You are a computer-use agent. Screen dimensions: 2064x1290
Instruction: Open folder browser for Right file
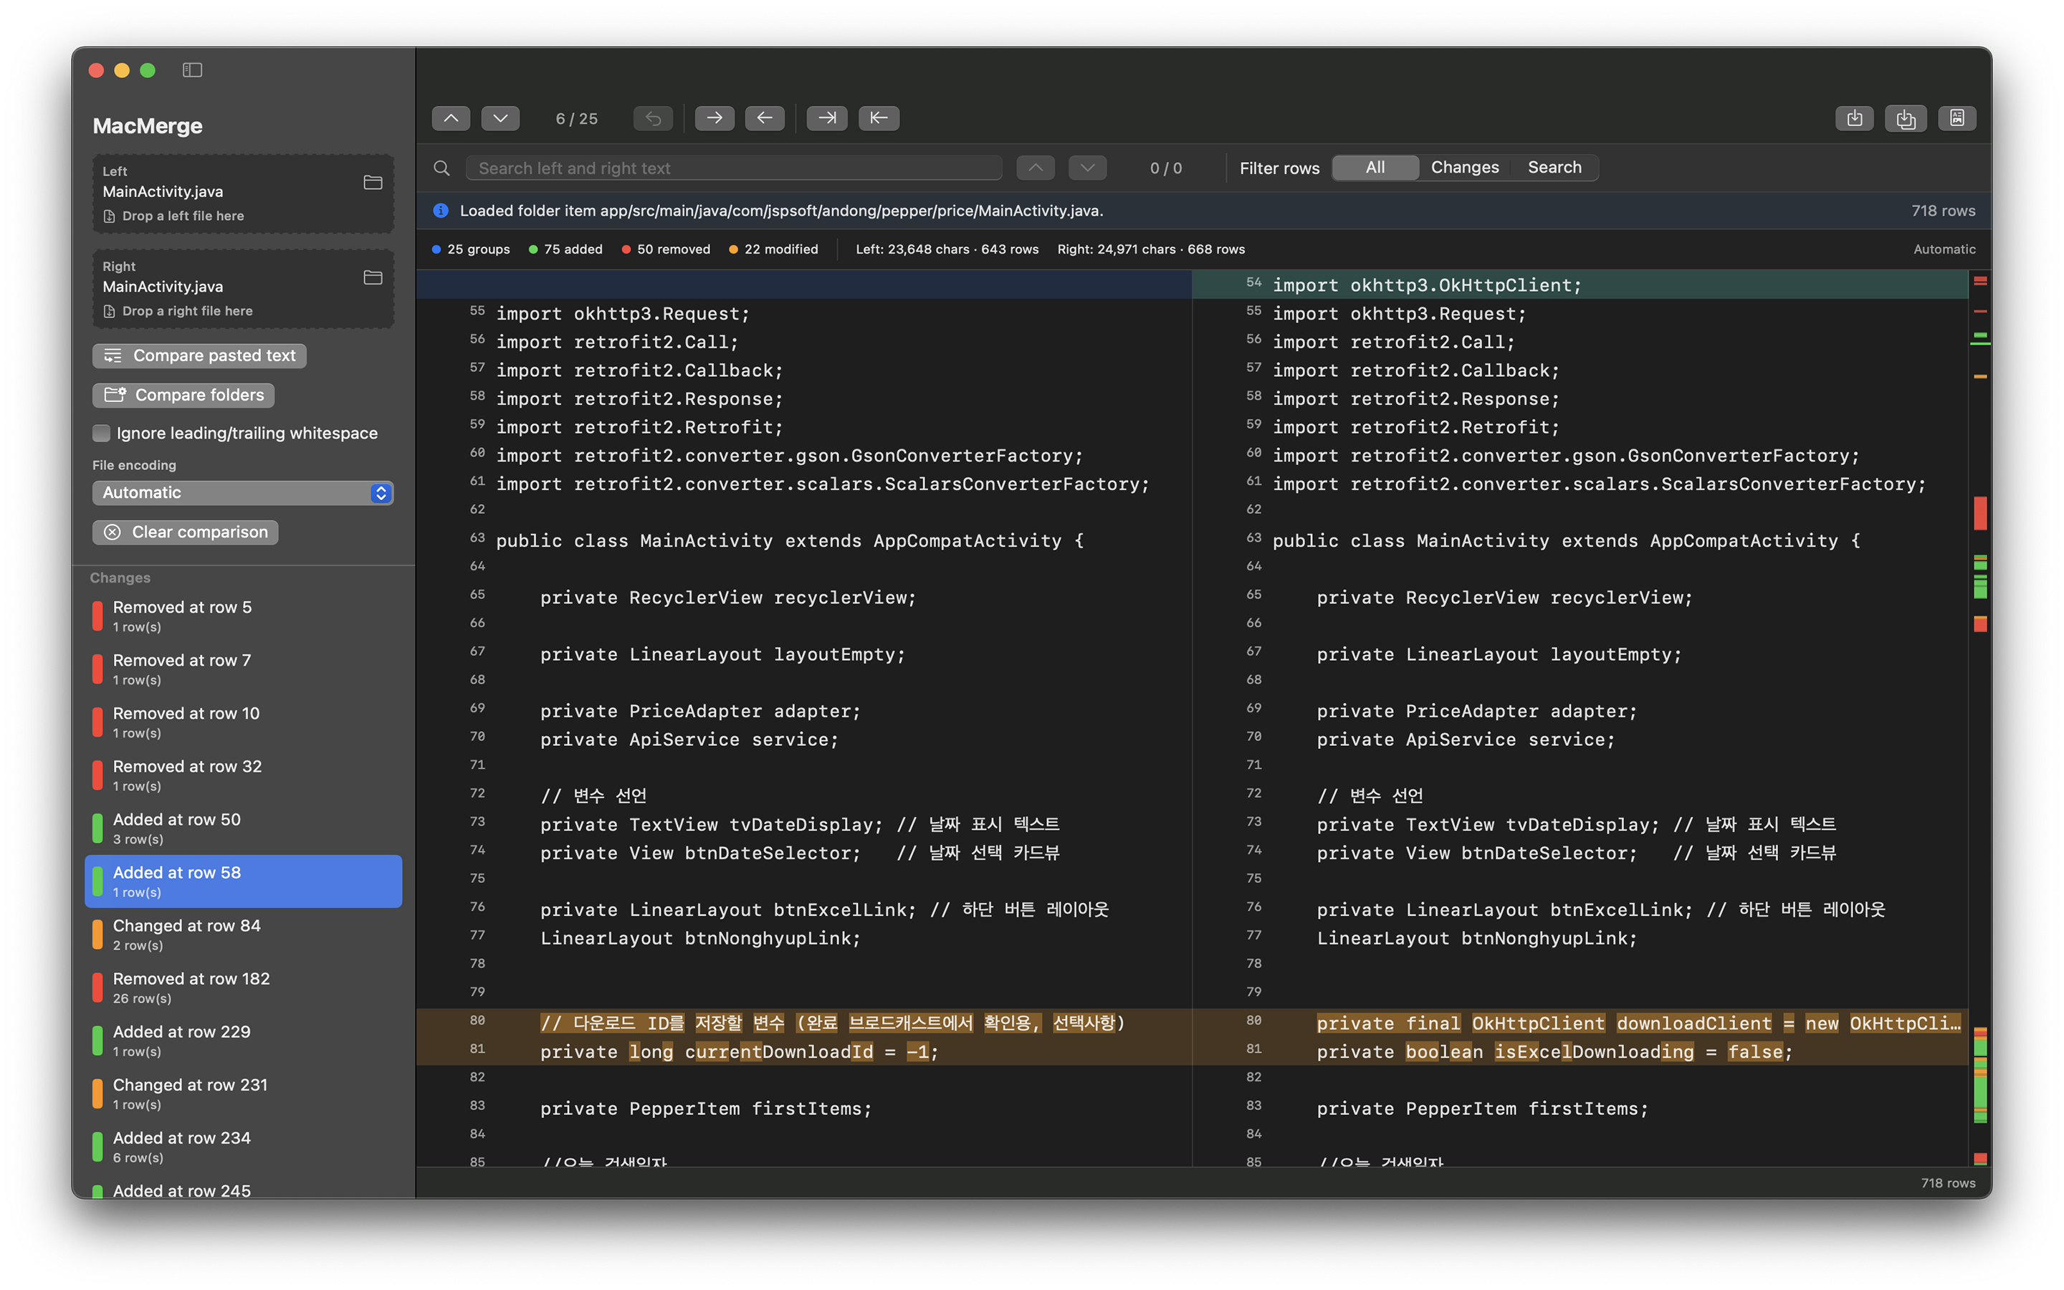373,277
